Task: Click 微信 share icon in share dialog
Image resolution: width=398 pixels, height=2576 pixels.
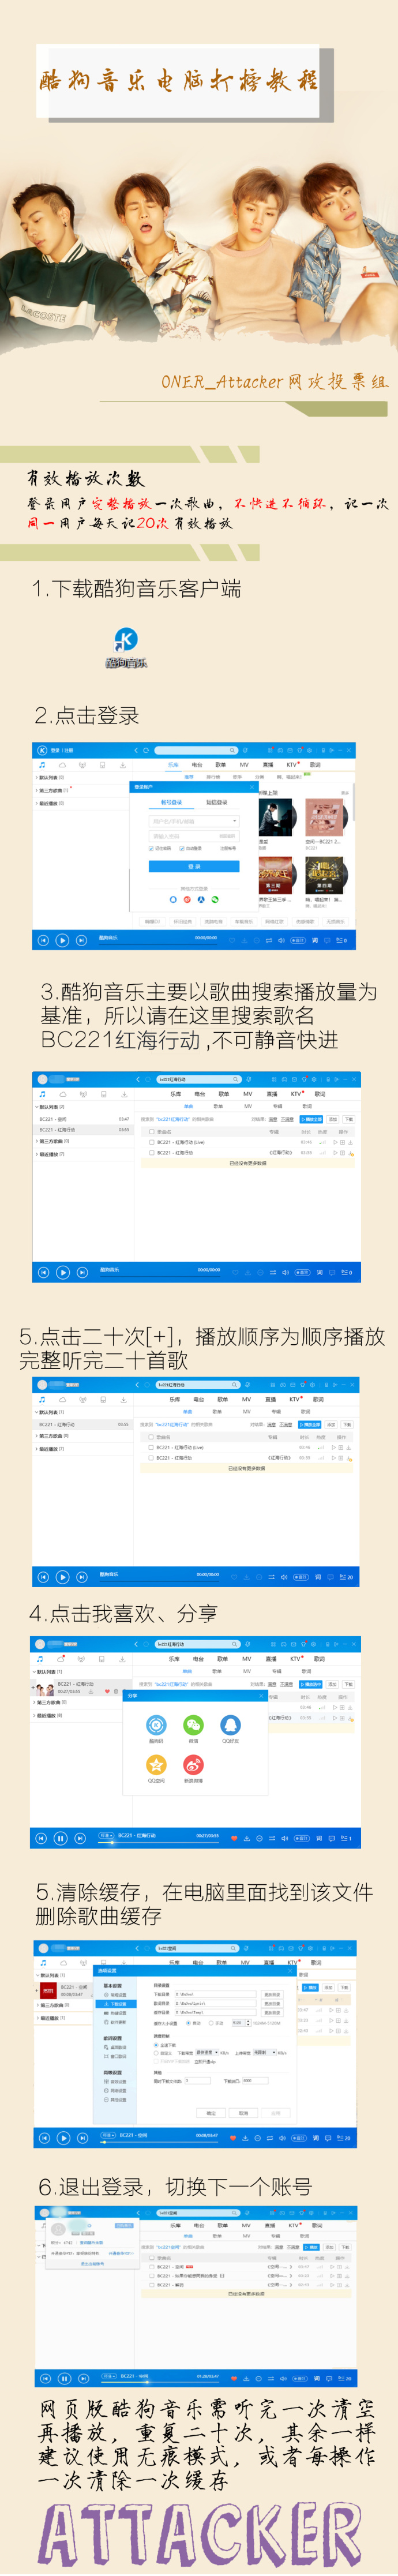Action: [x=193, y=1725]
